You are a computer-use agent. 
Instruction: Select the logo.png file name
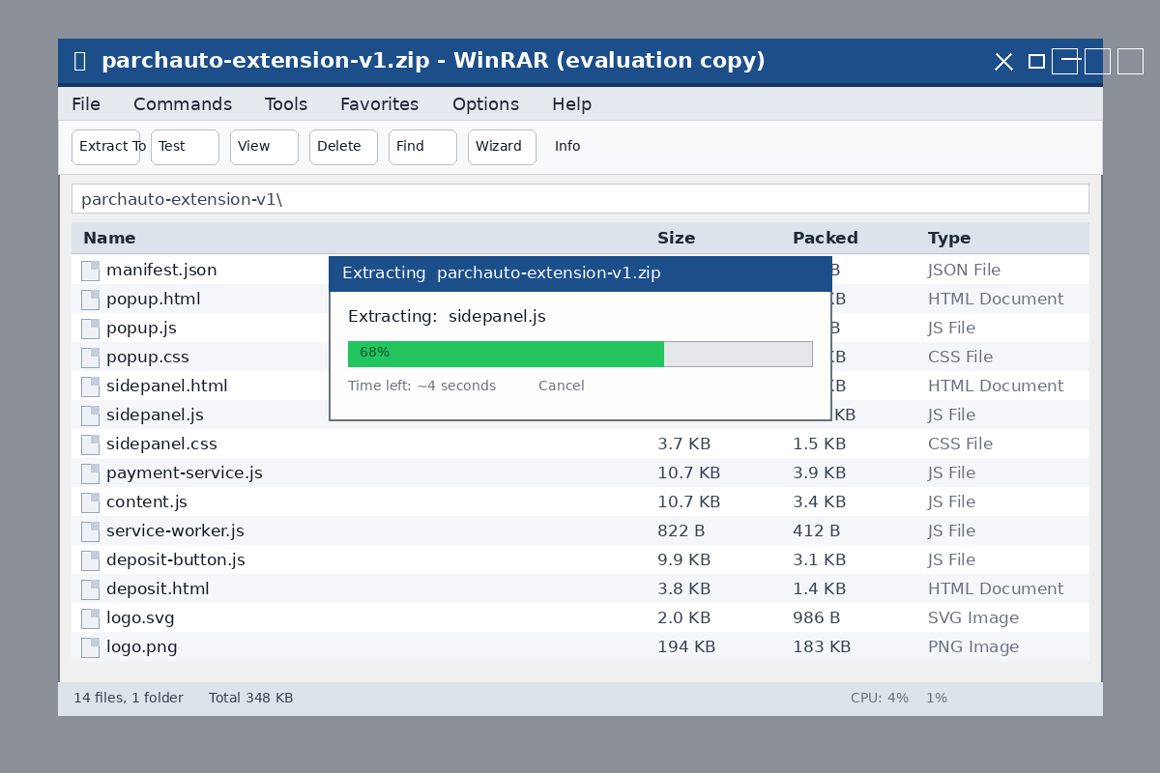pyautogui.click(x=142, y=647)
